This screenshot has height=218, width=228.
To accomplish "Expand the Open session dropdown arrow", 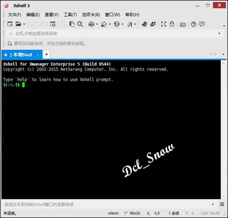I will point(24,24).
